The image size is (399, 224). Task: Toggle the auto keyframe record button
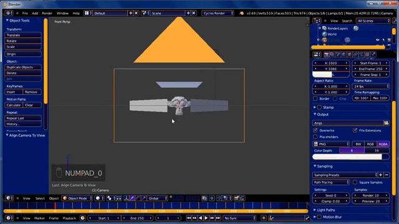tap(264, 218)
